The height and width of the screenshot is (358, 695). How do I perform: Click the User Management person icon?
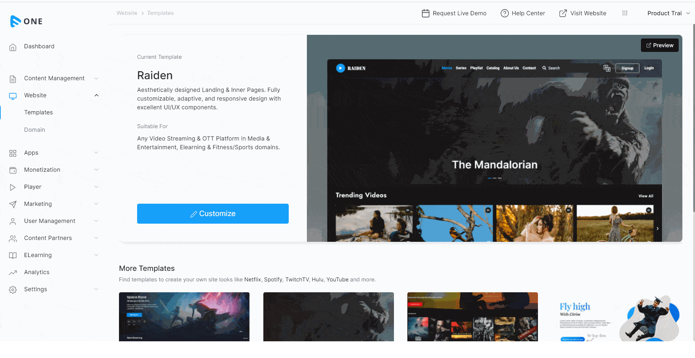pyautogui.click(x=13, y=221)
